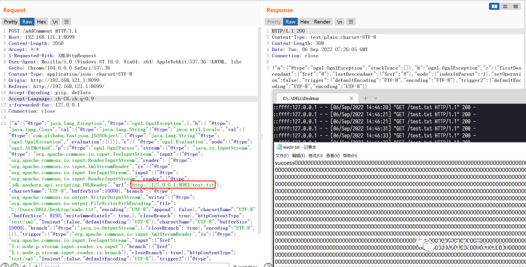Screen dimensions: 526x267
Task: Click the Content-Length: 308 response header
Action: (x=298, y=43)
